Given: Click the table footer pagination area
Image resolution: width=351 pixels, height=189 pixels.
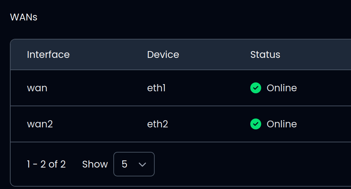Looking at the screenshot, I should tap(181, 164).
